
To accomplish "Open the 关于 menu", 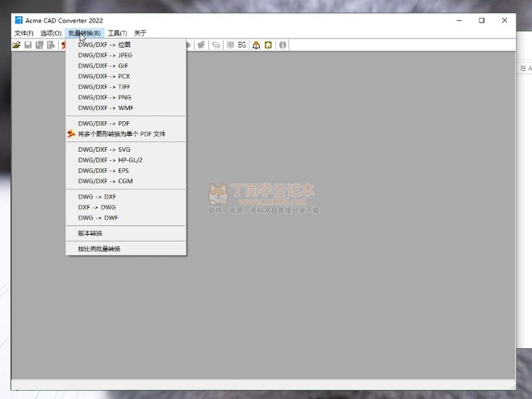I will pos(140,33).
